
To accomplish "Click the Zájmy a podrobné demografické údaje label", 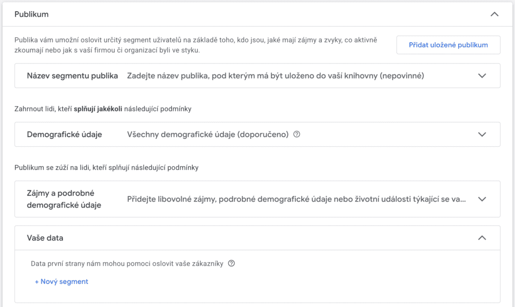I will point(64,199).
